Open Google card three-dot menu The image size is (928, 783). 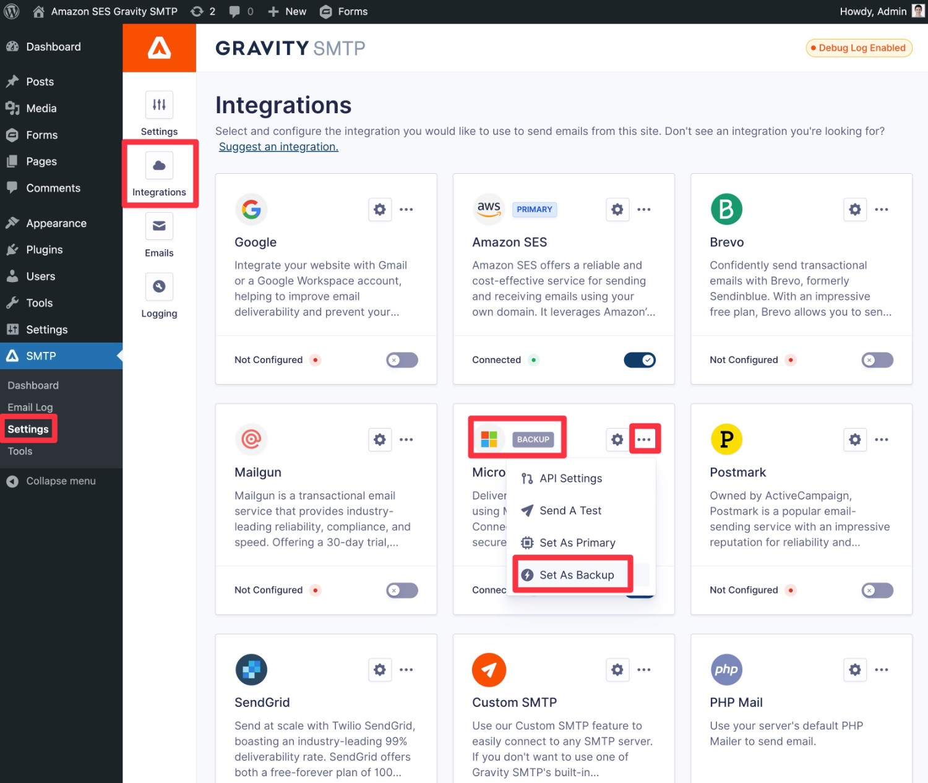(406, 210)
